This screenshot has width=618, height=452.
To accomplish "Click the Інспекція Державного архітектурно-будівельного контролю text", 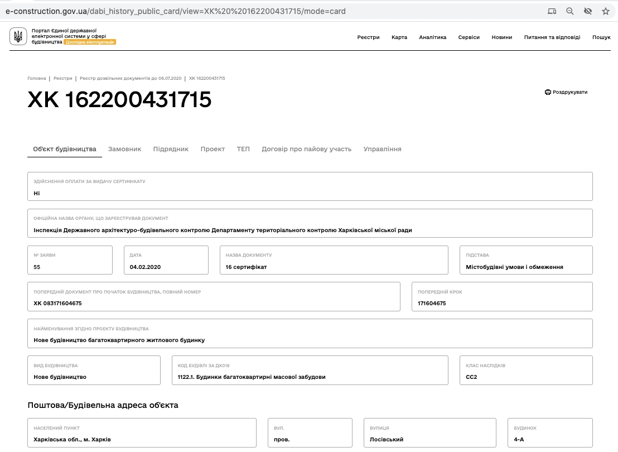I will click(223, 230).
